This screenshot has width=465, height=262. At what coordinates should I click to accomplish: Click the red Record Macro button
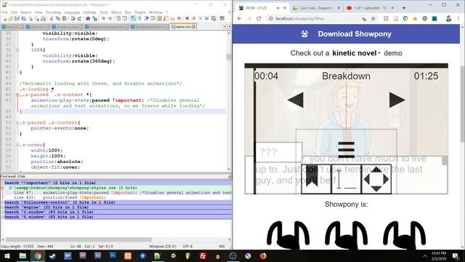pos(187,18)
